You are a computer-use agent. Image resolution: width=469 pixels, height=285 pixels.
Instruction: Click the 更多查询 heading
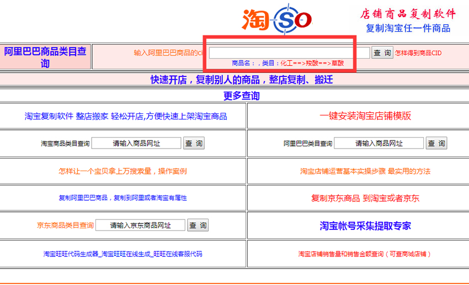click(x=242, y=96)
